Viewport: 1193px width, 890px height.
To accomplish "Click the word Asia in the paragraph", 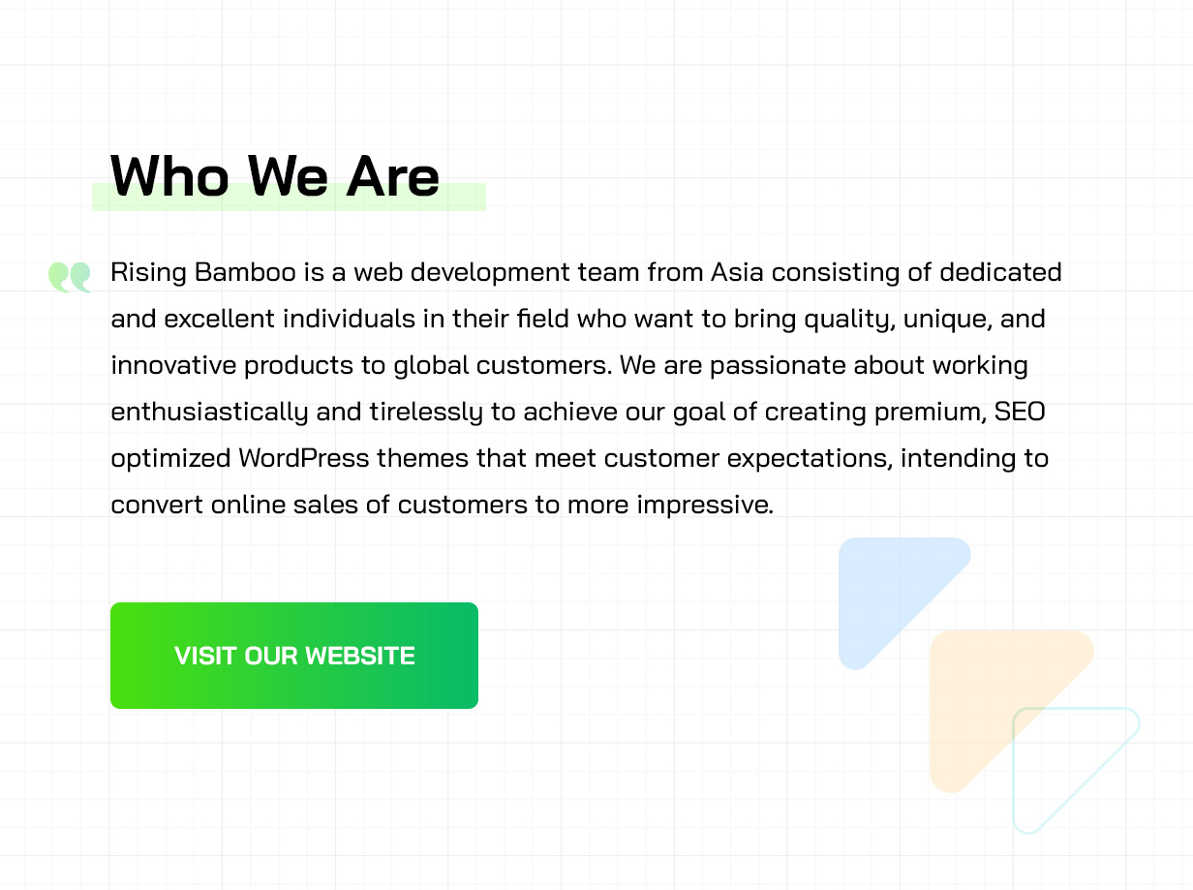I will coord(737,273).
